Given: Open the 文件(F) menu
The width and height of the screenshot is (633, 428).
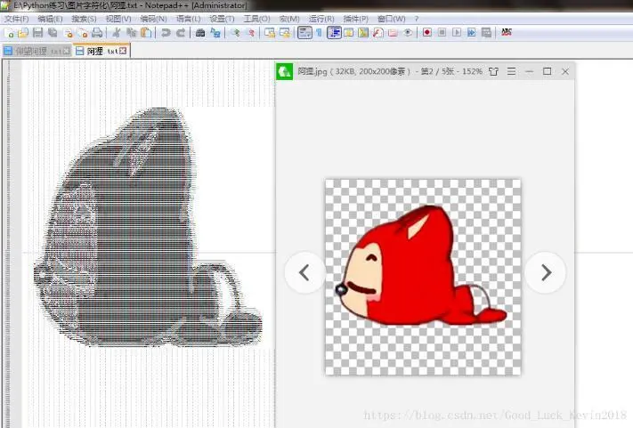Looking at the screenshot, I should [17, 19].
